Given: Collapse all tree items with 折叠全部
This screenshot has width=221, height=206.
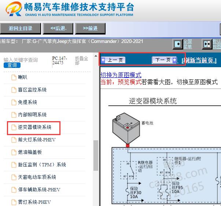Looking at the screenshot, I should point(81,61).
